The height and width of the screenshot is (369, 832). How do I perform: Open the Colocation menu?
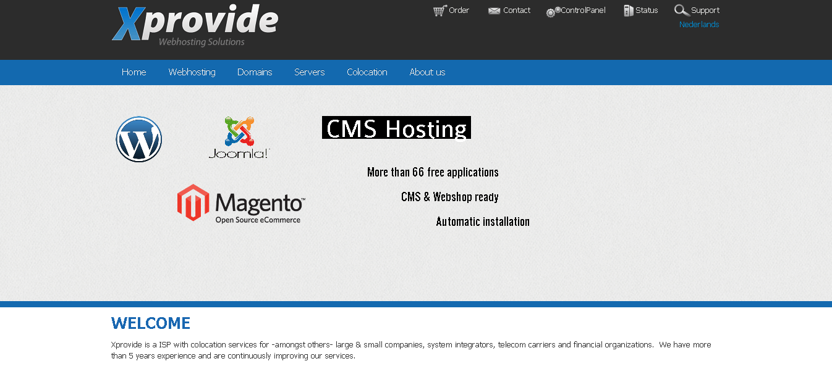[367, 72]
